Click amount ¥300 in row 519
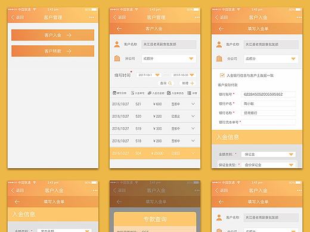This screenshot has height=232, width=310. [157, 128]
